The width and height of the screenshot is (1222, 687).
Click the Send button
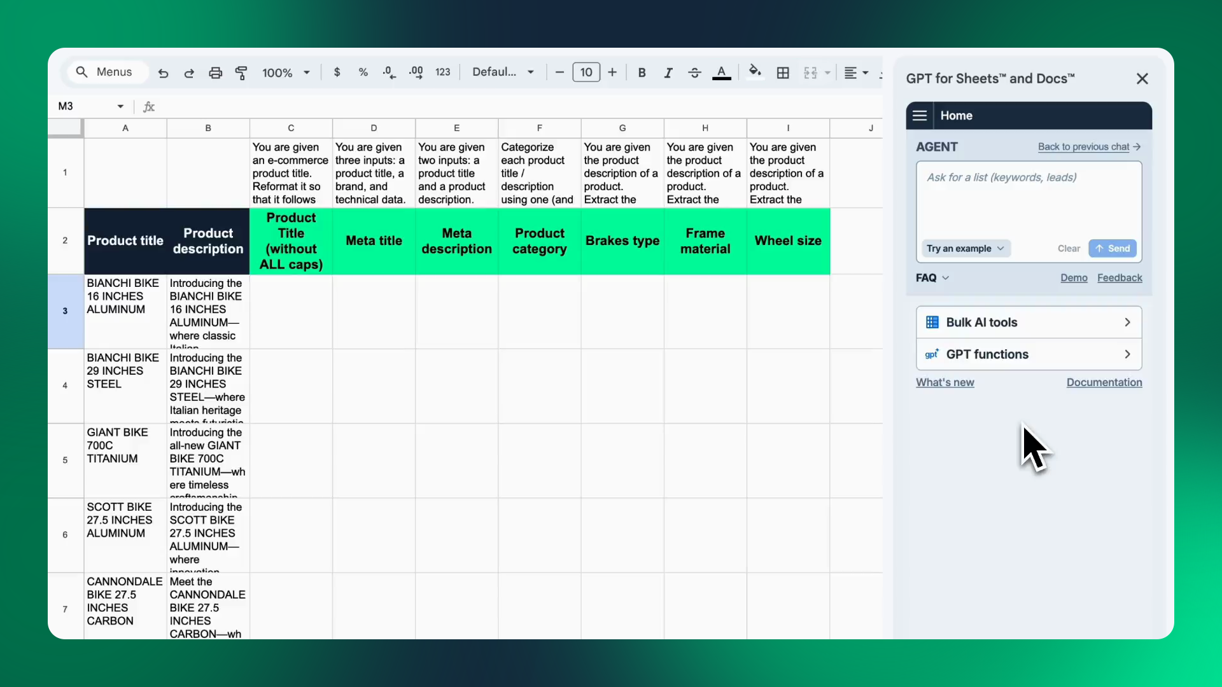click(x=1113, y=249)
